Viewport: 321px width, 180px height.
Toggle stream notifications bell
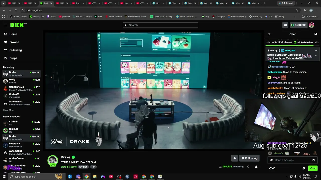[235, 158]
